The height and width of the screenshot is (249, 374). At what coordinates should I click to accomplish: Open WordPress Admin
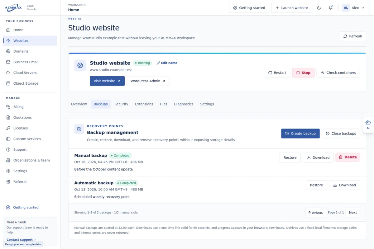[x=148, y=81]
